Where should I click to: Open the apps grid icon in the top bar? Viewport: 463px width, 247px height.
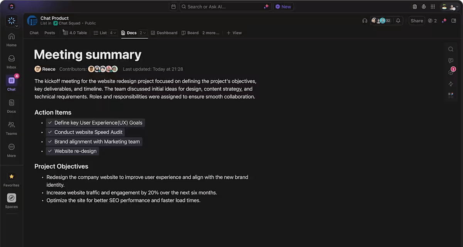pos(433,7)
